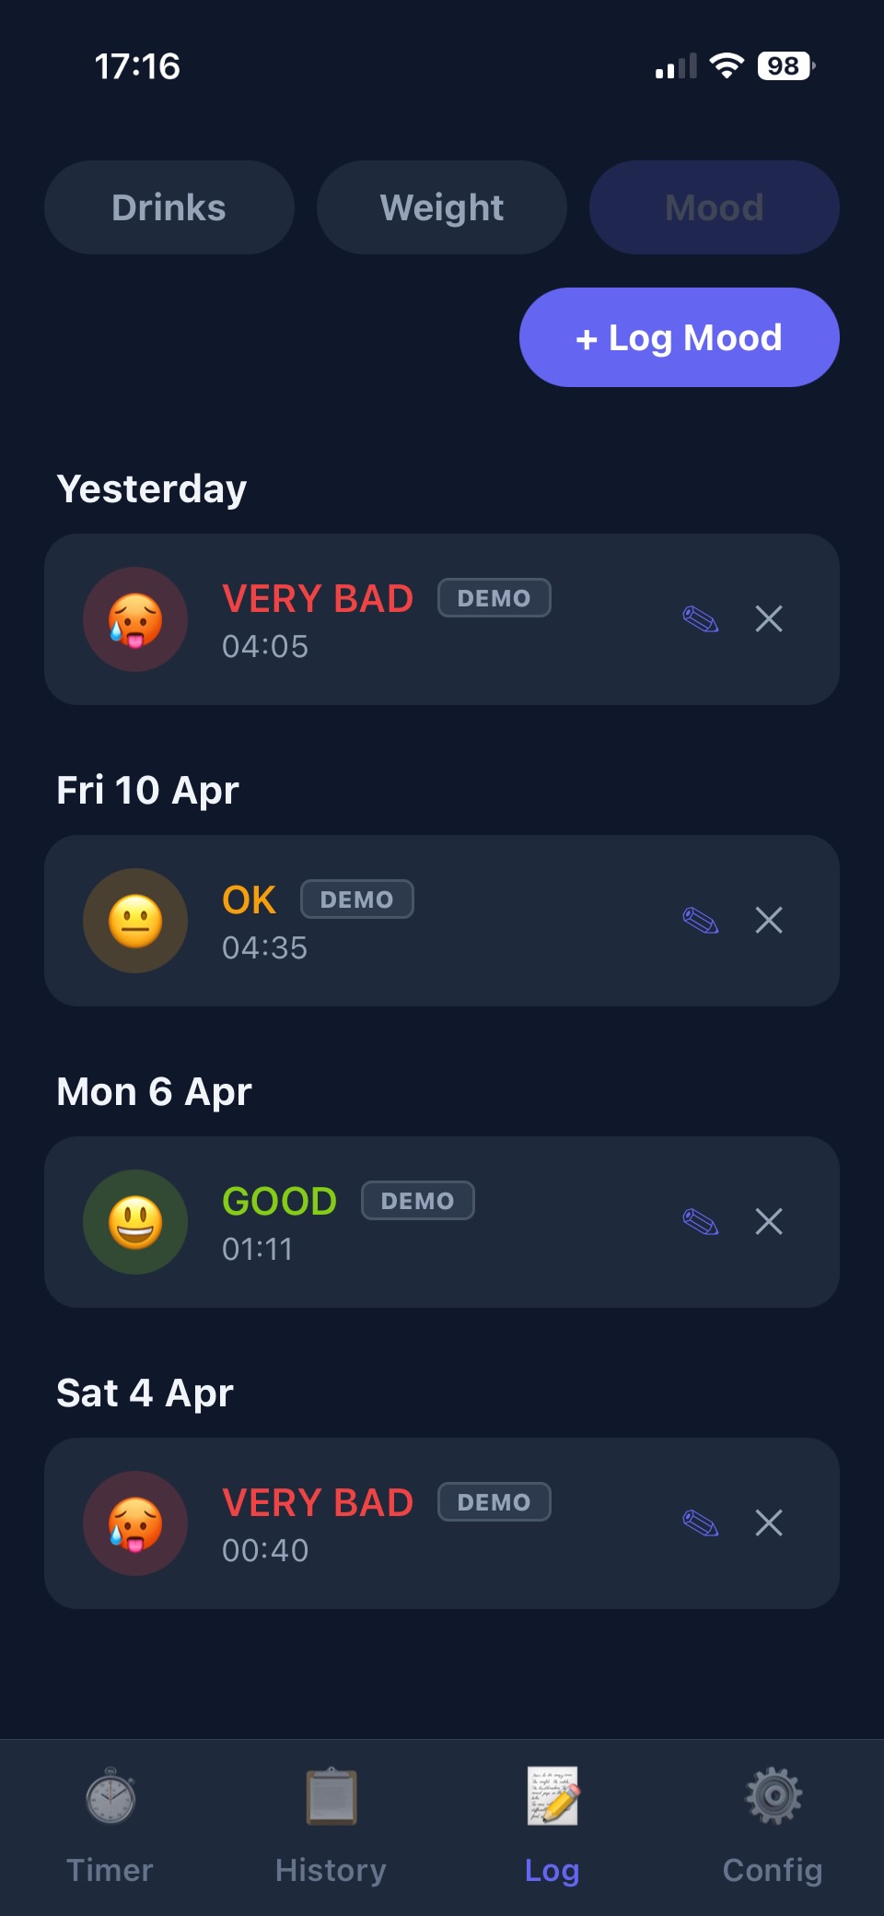The image size is (884, 1916).
Task: Tap the smiling emoji on GOOD entry
Action: [135, 1222]
